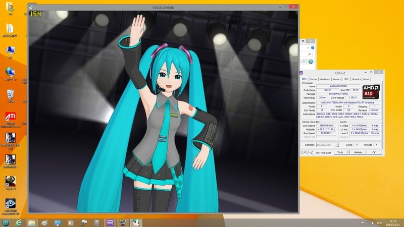The image size is (404, 227).
Task: Switch to the VOCALOMARK taskbar button
Action: [136, 222]
